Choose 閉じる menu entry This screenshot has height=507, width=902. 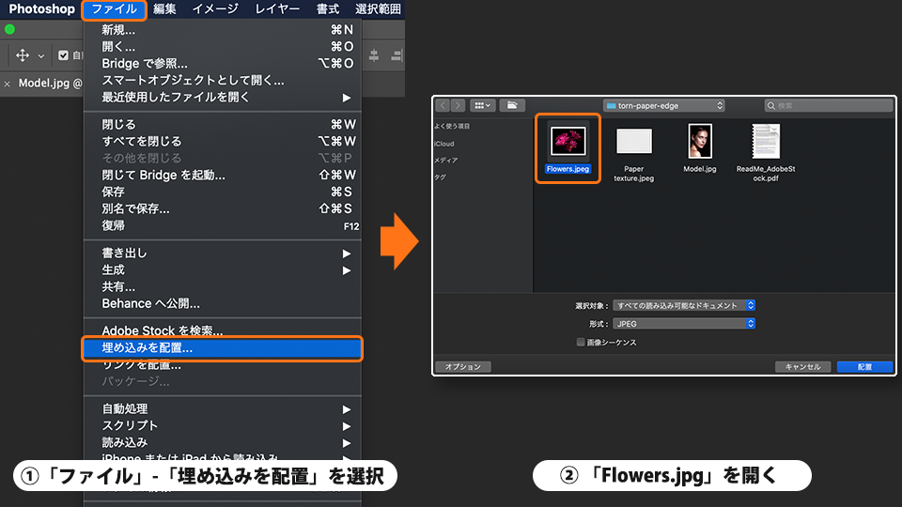223,124
